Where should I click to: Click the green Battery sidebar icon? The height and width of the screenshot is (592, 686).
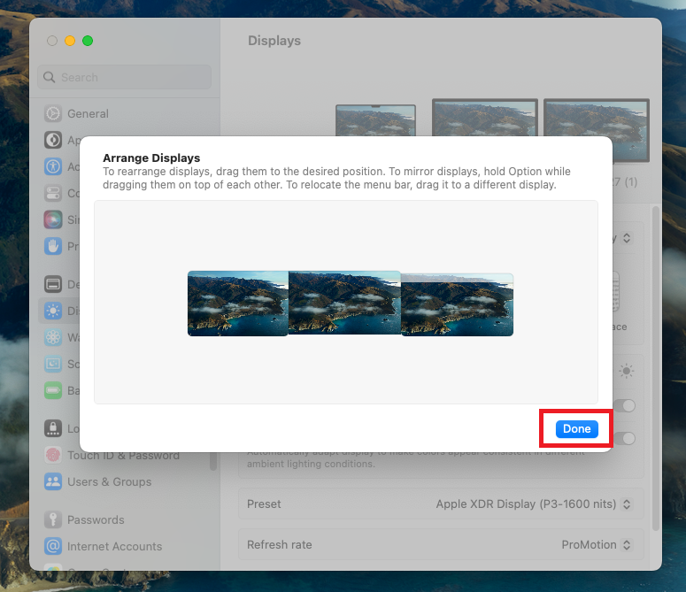coord(53,390)
